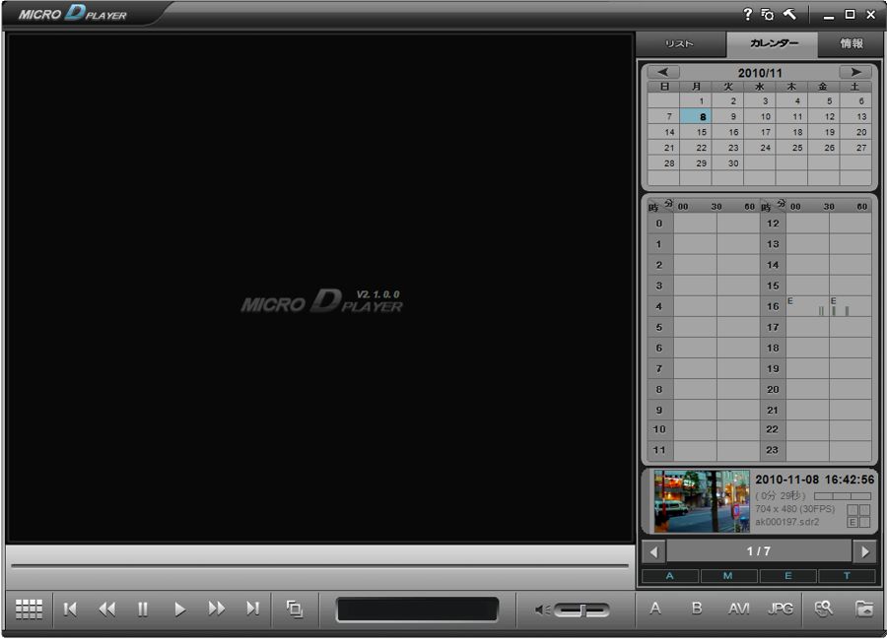Select the street video thumbnail

point(701,501)
